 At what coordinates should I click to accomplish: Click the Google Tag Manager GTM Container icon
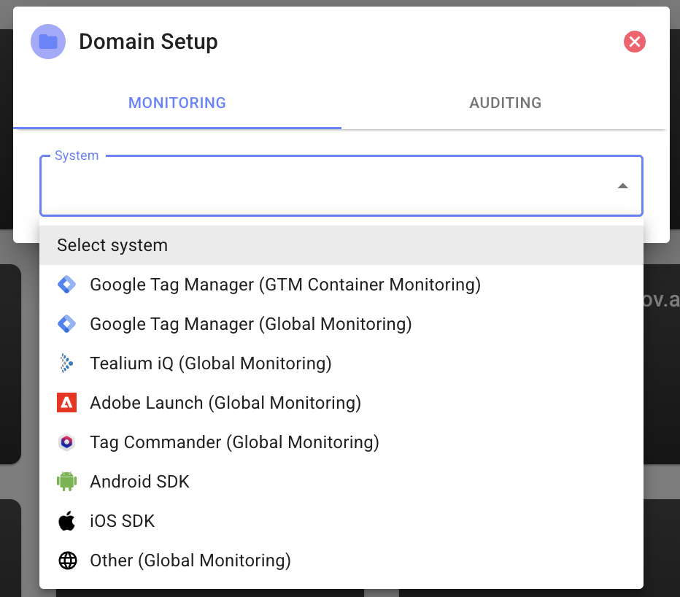click(x=66, y=285)
